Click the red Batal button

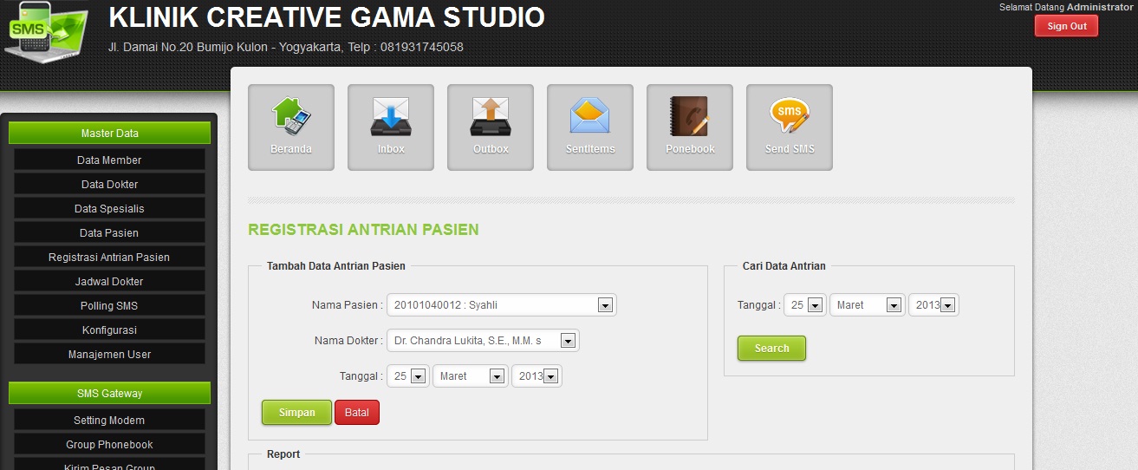coord(357,413)
